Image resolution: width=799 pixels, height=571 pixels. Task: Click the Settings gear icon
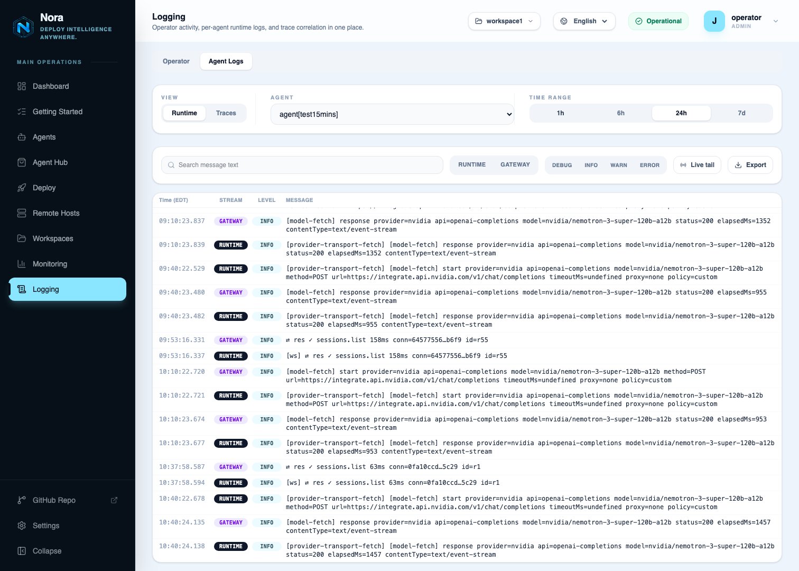[x=22, y=526]
